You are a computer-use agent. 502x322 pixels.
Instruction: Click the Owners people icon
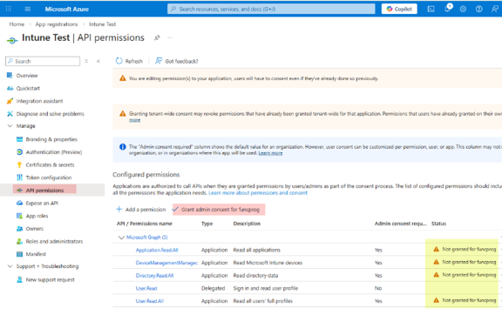click(19, 229)
